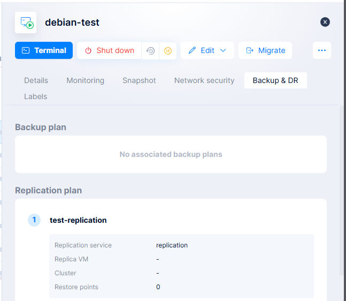Click the panel's vertical scrollbar
The height and width of the screenshot is (301, 346).
coord(342,187)
